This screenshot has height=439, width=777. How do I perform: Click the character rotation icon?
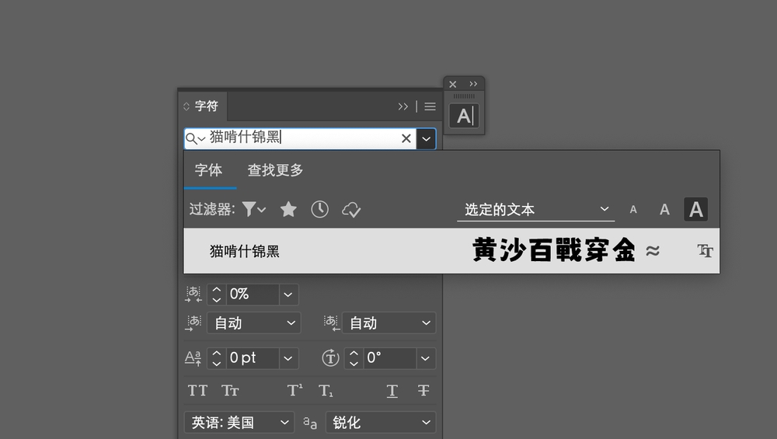click(x=330, y=357)
